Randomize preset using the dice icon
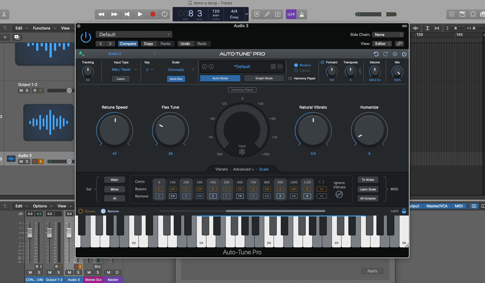This screenshot has height=283, width=485. (x=273, y=67)
